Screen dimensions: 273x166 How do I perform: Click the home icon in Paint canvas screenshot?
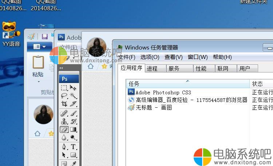point(37,134)
